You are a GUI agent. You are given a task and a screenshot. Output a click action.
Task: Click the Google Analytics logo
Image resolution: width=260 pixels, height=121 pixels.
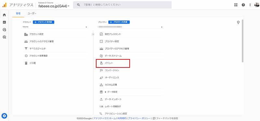tap(4, 5)
